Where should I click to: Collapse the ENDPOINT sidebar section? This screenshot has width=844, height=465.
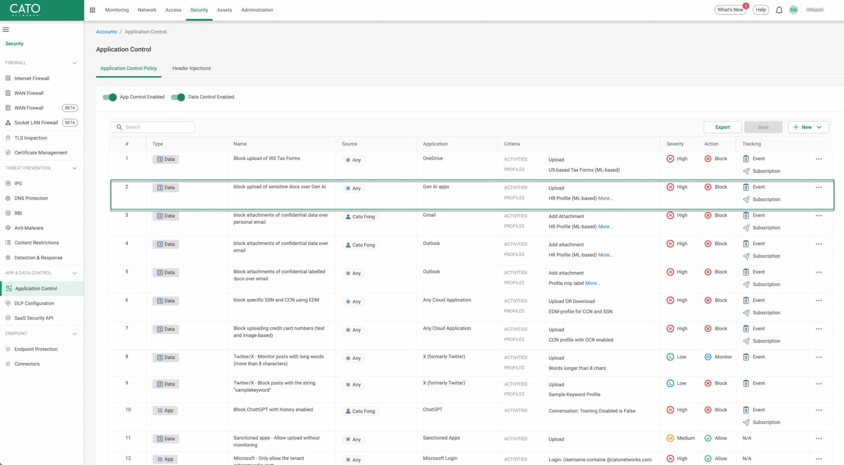coord(74,334)
